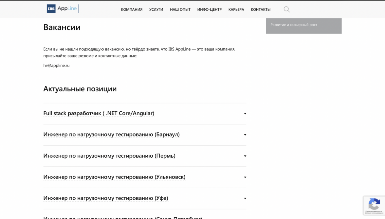This screenshot has height=219, width=385.
Task: Click Развитие и карьерный рост sidebar item
Action: [x=294, y=25]
